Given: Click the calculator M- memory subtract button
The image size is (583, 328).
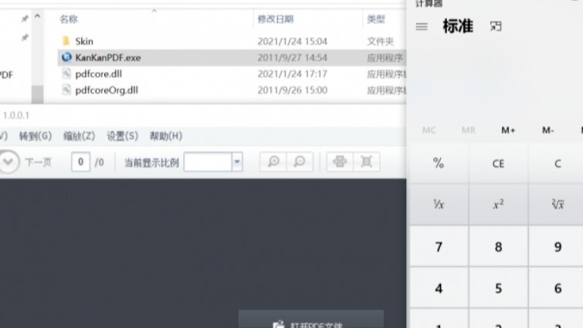Looking at the screenshot, I should click(x=547, y=130).
